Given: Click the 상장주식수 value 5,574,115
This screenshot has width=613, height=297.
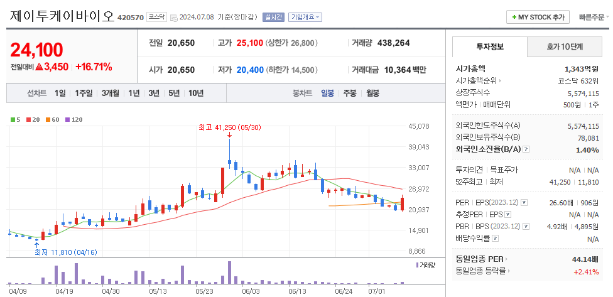Looking at the screenshot, I should pyautogui.click(x=583, y=94).
